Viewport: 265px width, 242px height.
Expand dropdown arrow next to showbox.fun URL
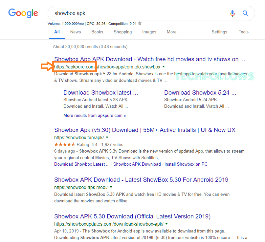[107, 137]
